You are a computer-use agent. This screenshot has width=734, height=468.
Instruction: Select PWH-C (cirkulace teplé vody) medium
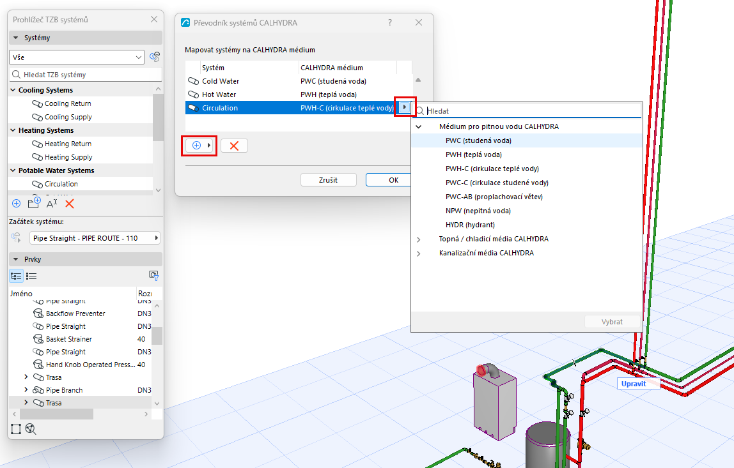point(492,169)
